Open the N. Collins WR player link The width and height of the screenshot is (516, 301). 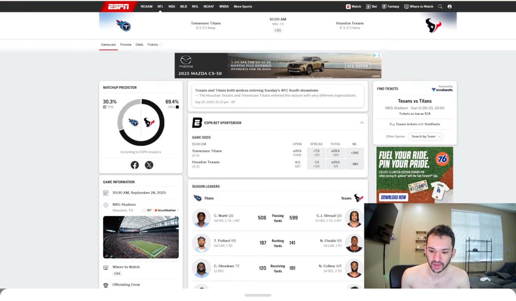click(x=330, y=266)
